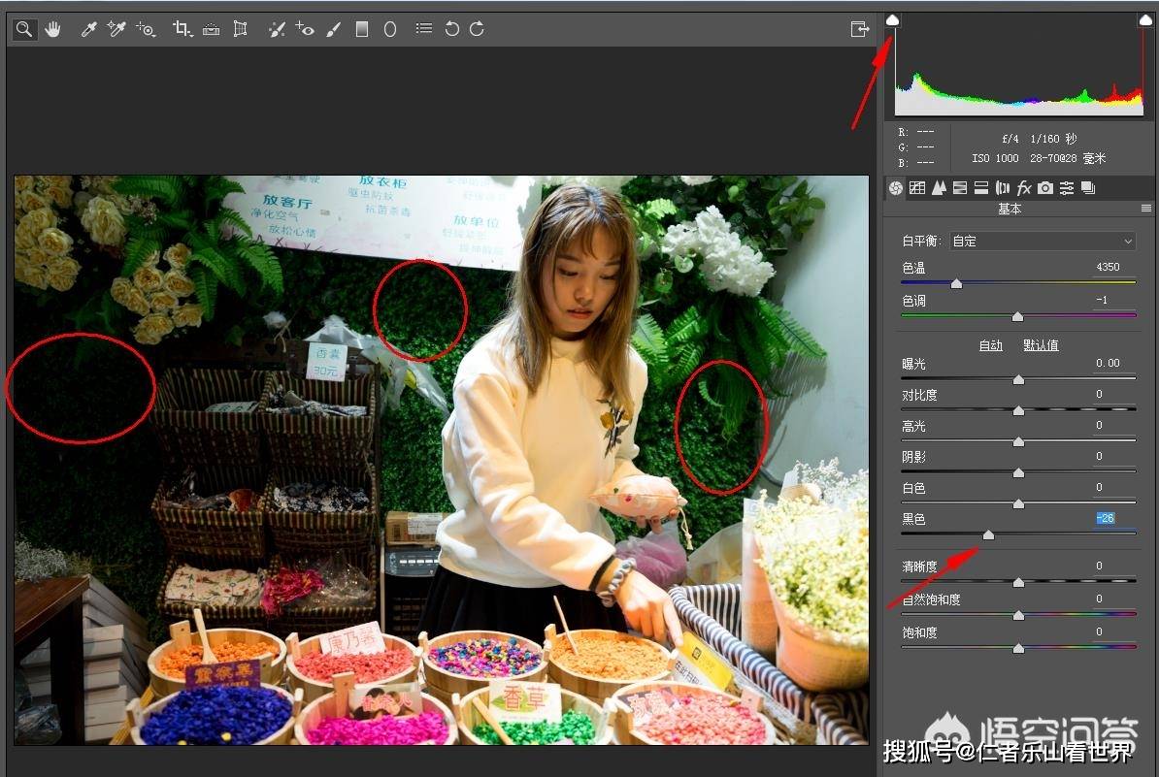This screenshot has width=1159, height=777.
Task: Choose the Adjustment Brush tool
Action: click(334, 29)
